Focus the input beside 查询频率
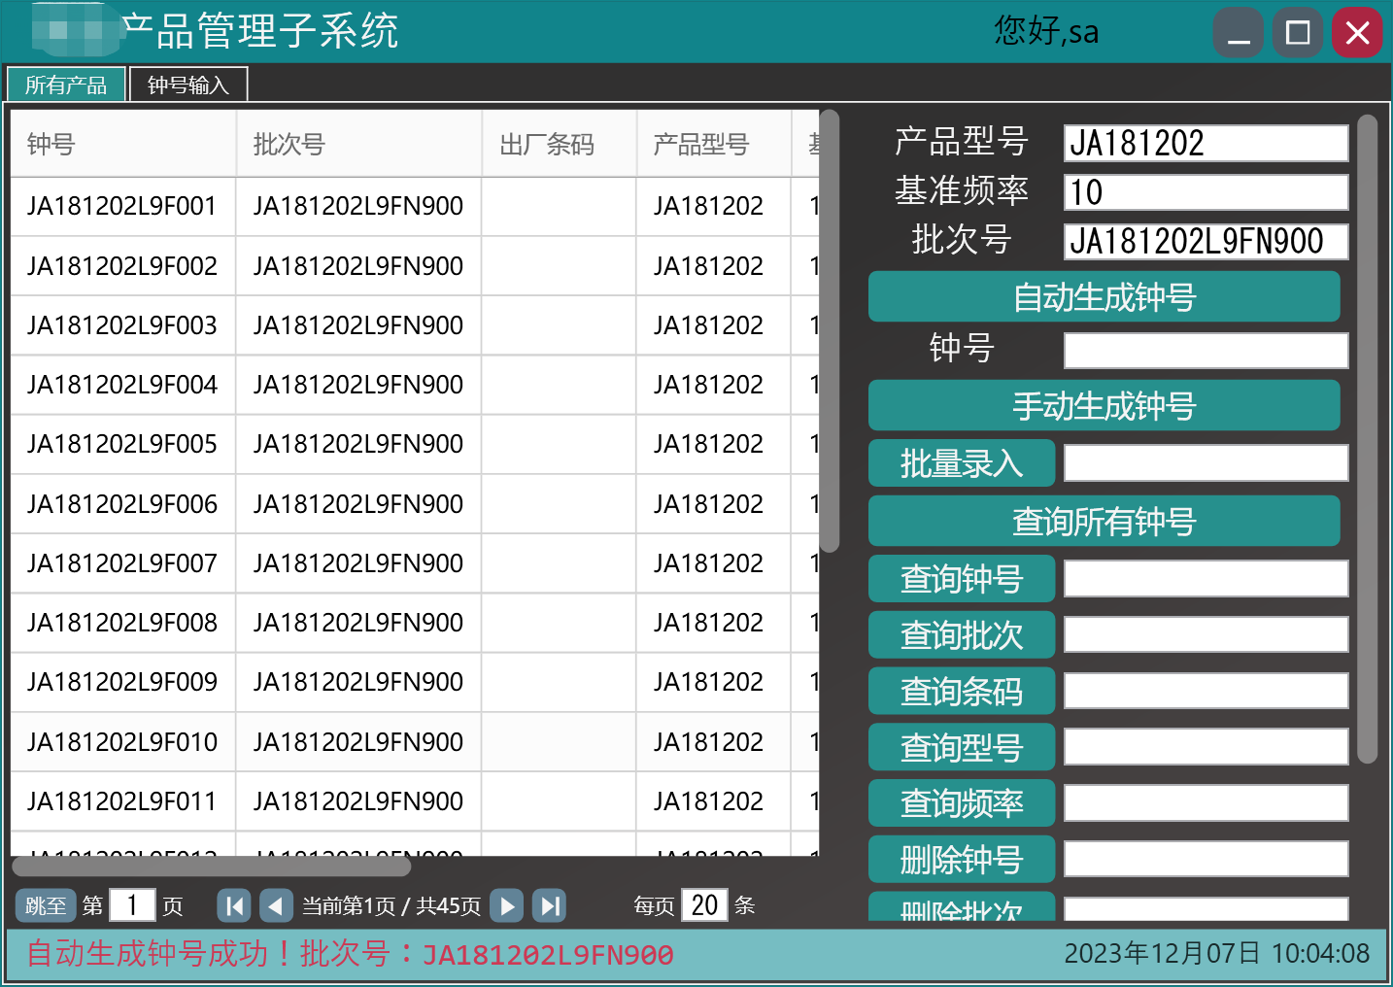The height and width of the screenshot is (987, 1393). (1206, 803)
